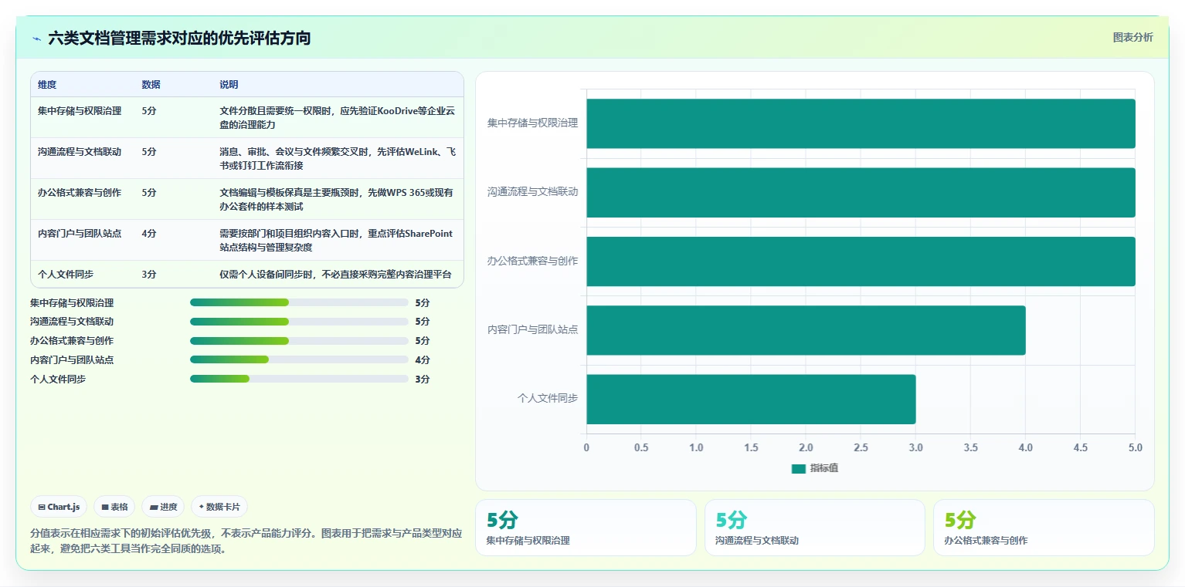Click the 数据 column header
Image resolution: width=1185 pixels, height=587 pixels.
tap(151, 85)
